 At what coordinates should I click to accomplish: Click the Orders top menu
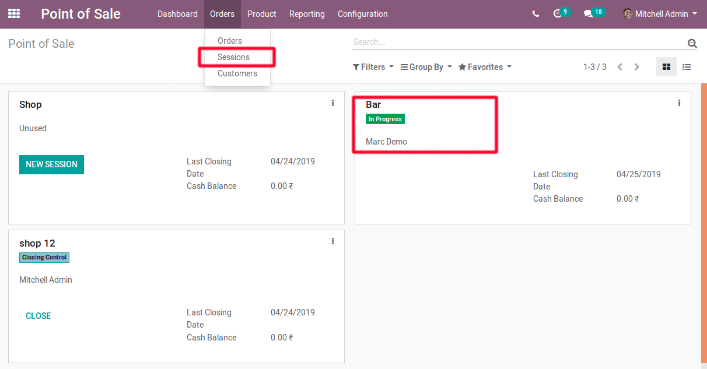(x=222, y=14)
